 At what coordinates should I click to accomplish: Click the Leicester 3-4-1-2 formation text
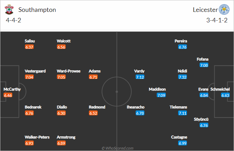(217, 20)
